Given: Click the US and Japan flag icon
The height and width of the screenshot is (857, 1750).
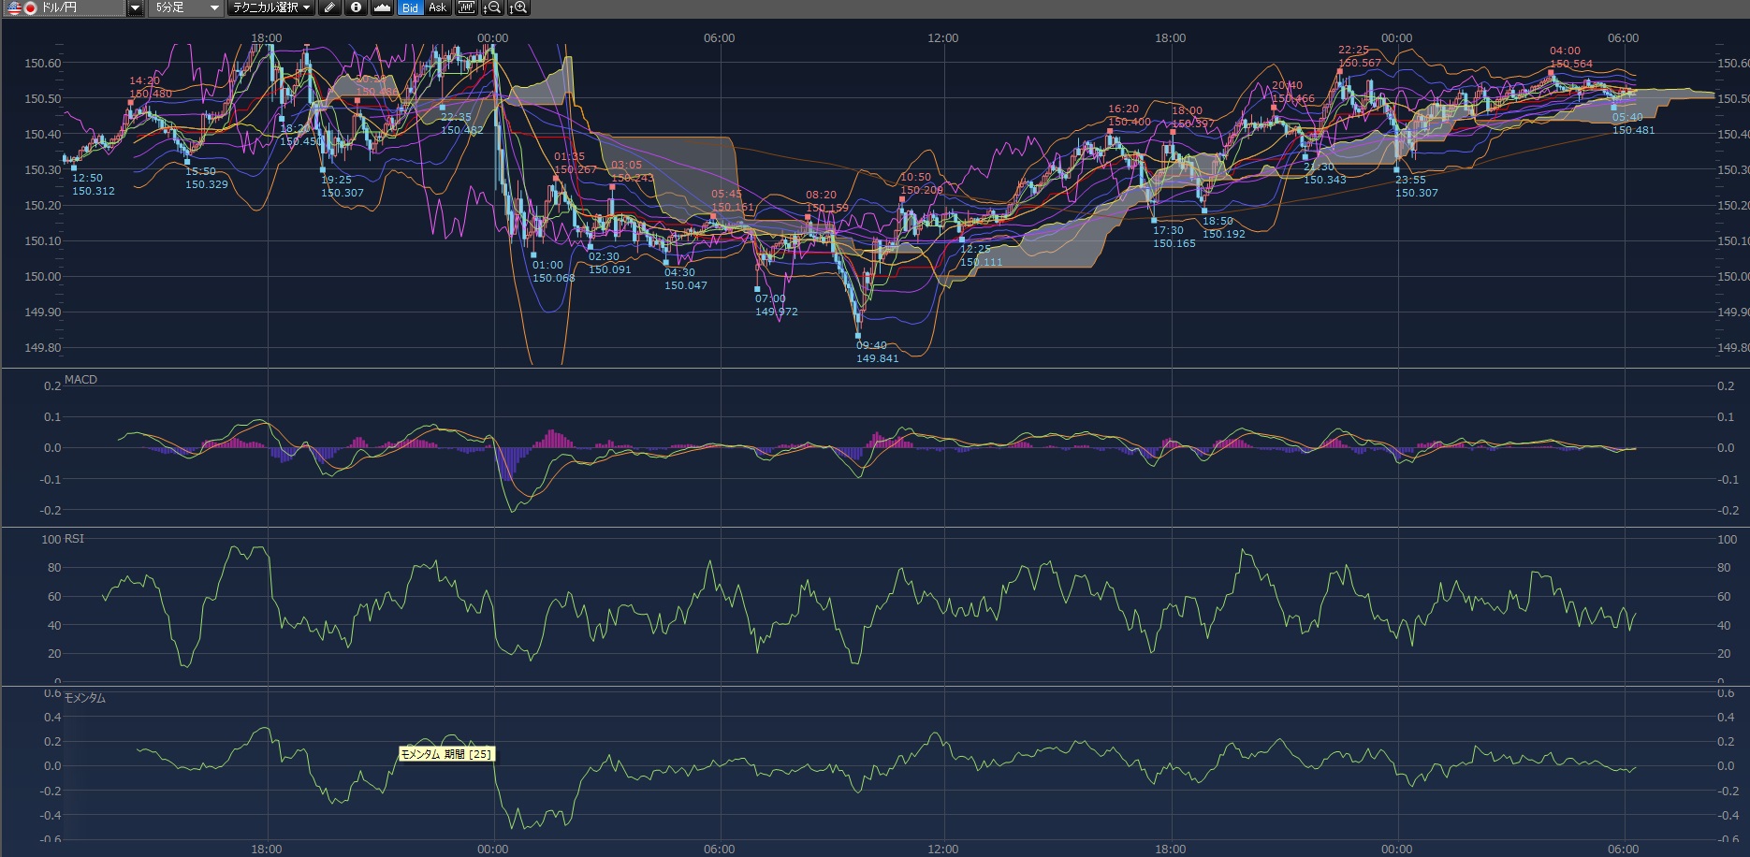Looking at the screenshot, I should [x=22, y=8].
